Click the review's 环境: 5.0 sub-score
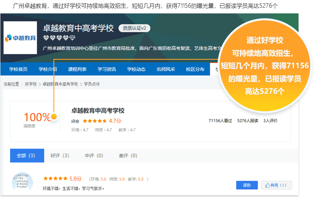The image size is (324, 199). coord(98,179)
